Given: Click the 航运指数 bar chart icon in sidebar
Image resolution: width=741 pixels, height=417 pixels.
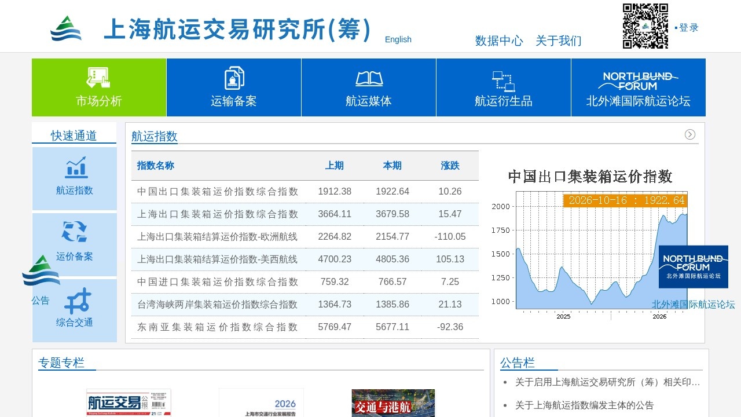Looking at the screenshot, I should (x=75, y=167).
